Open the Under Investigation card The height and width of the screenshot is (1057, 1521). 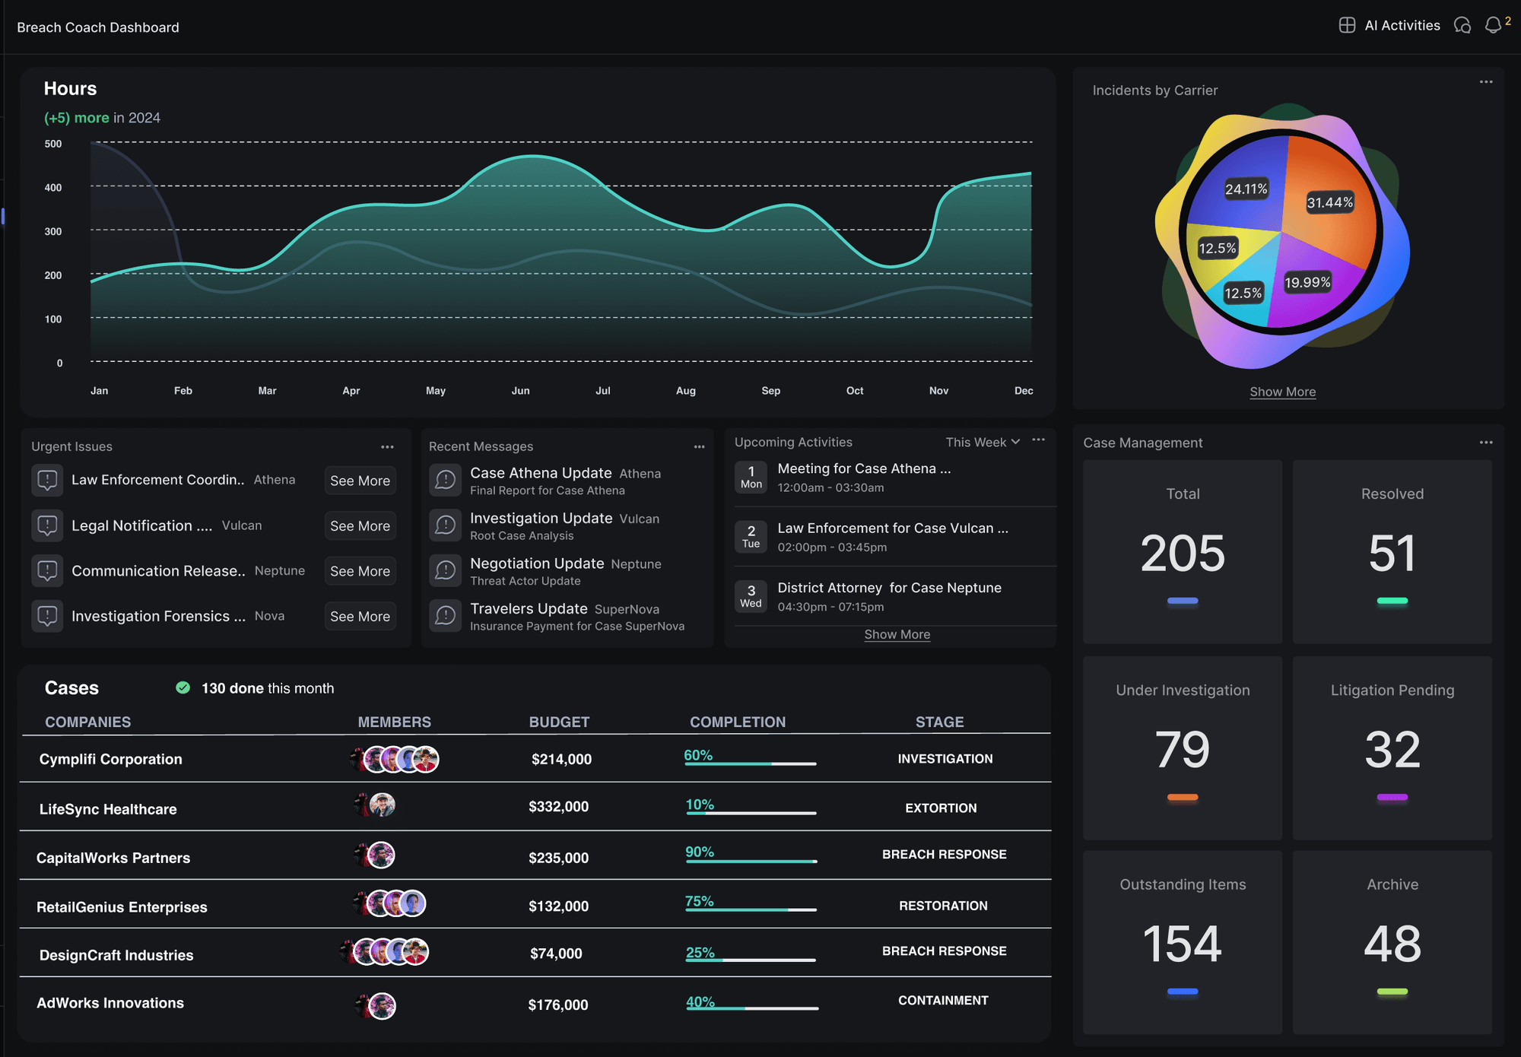tap(1182, 748)
